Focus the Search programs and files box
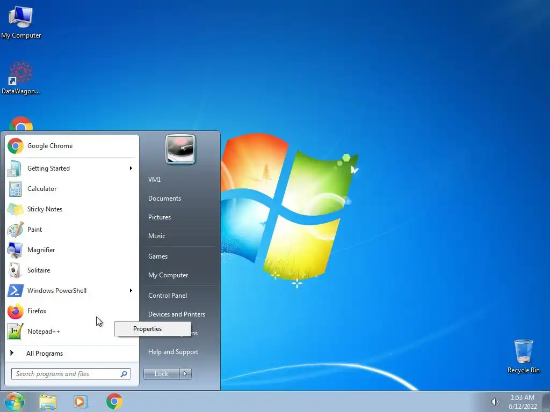 point(71,374)
